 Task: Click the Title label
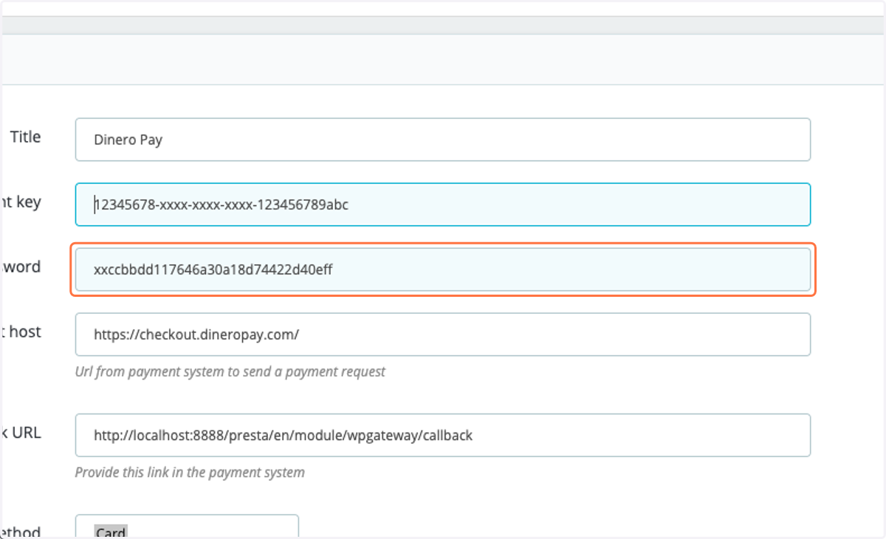point(25,137)
